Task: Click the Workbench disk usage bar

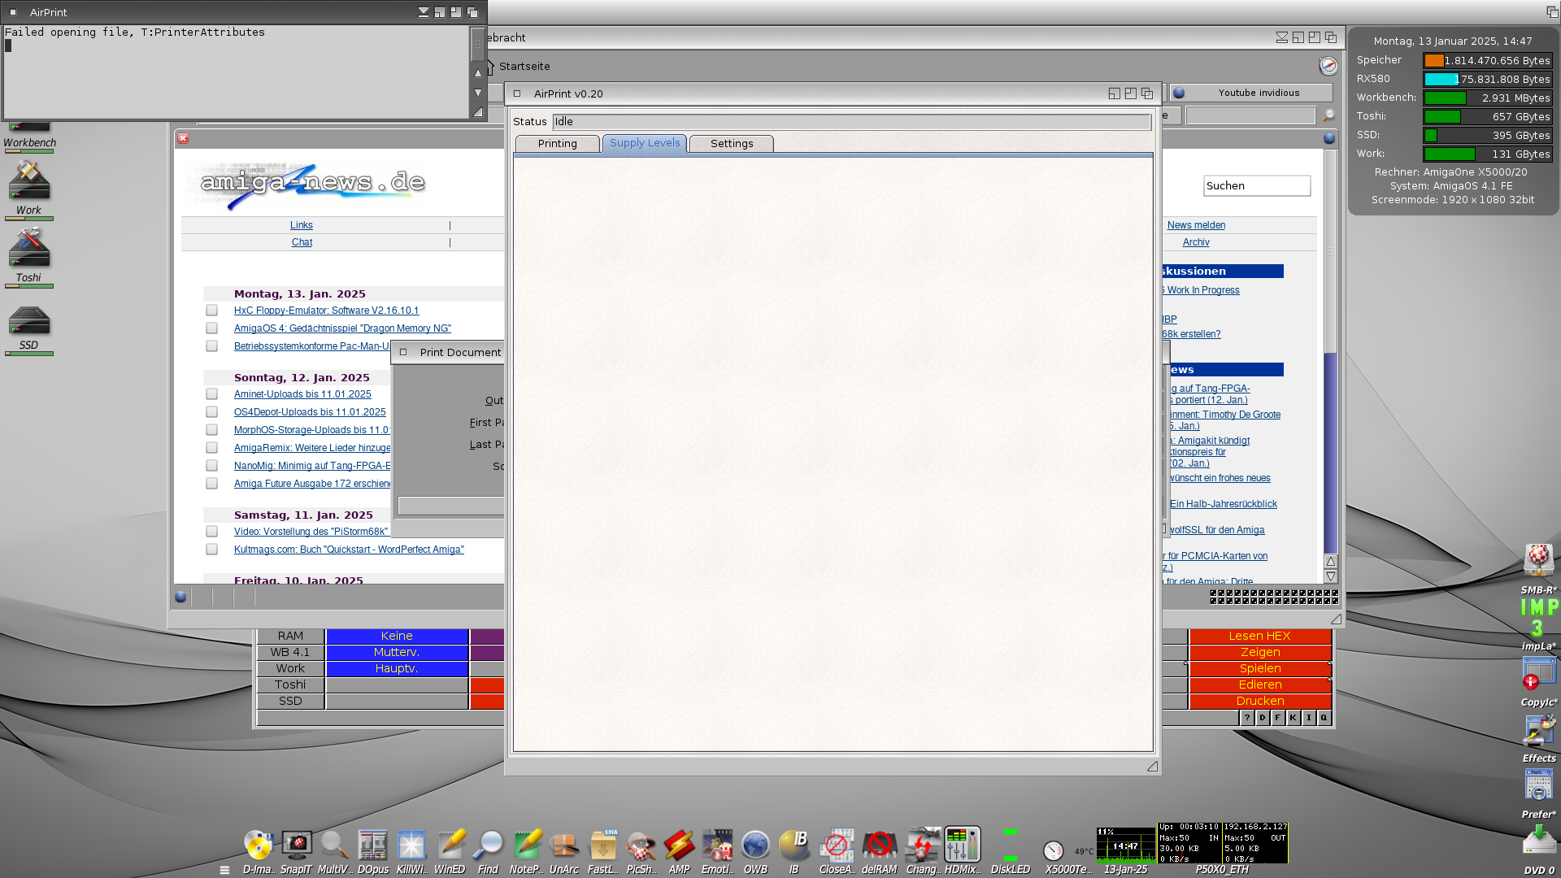Action: (x=1488, y=98)
